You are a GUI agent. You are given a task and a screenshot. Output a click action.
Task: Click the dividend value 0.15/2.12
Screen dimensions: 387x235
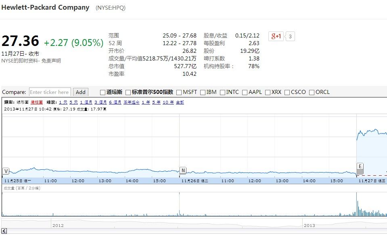[x=247, y=35]
